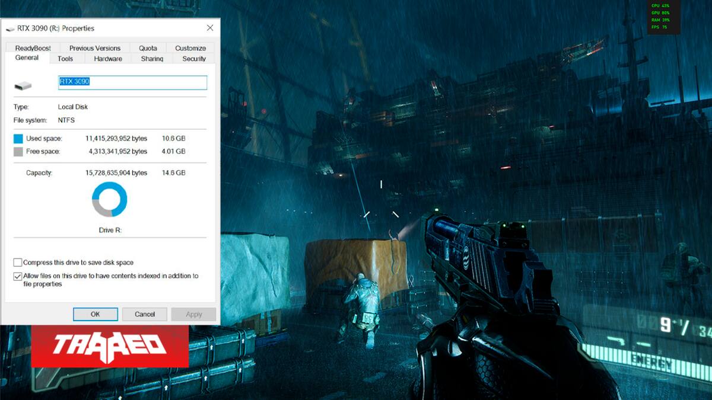
Task: Switch to the Tools tab
Action: pyautogui.click(x=65, y=59)
